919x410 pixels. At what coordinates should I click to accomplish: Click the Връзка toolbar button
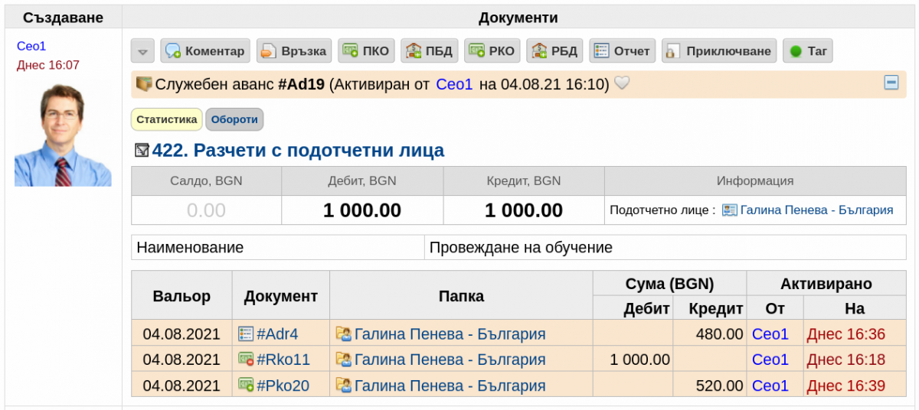pyautogui.click(x=293, y=51)
